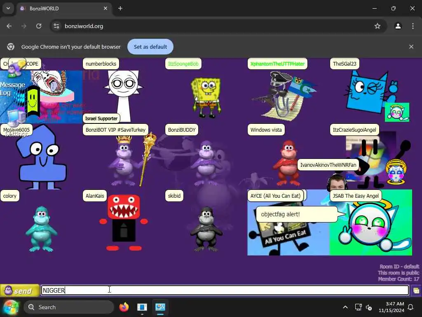Screen dimensions: 422x317
Task: Click the AlanKais name label
Action: pos(95,196)
